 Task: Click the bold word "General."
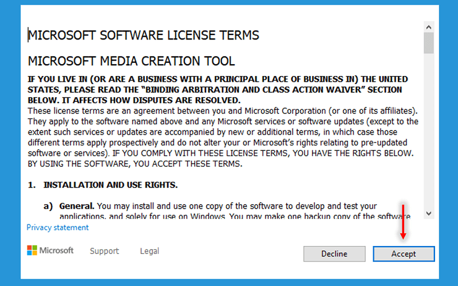(77, 206)
